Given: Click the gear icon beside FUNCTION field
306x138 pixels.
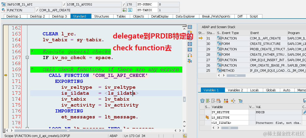Looking at the screenshot, I should pyautogui.click(x=3, y=10).
